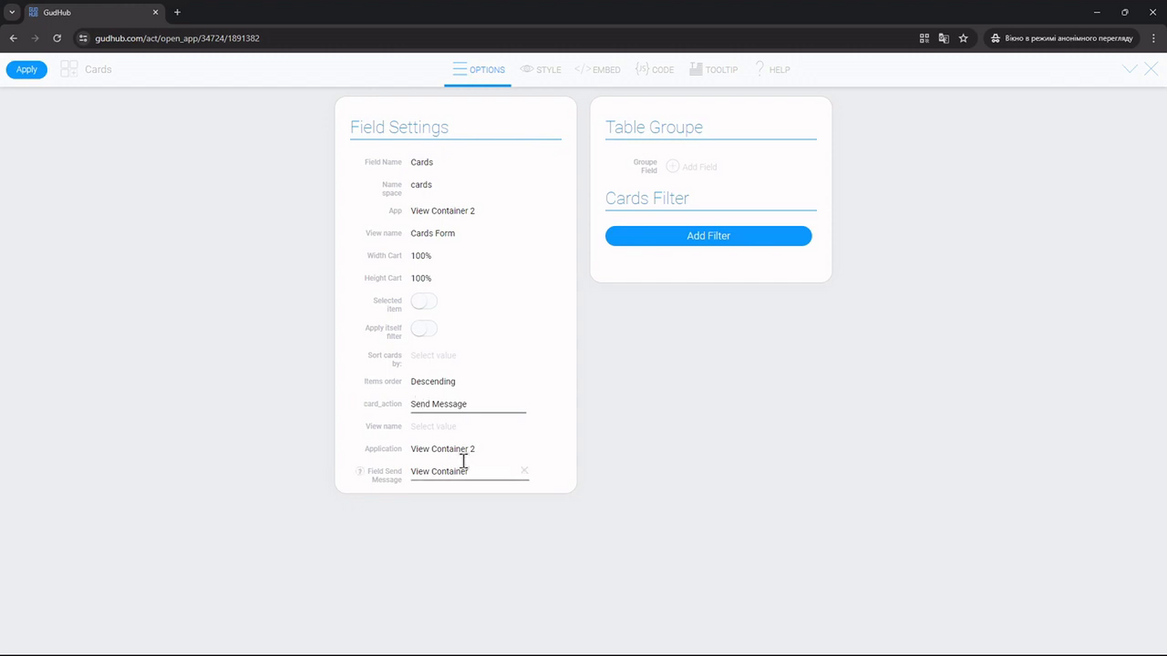Switch to the Options tab
Screen dimensions: 1167x656
pyautogui.click(x=478, y=69)
